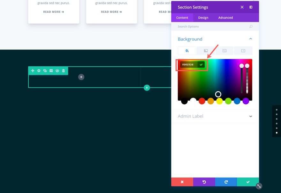This screenshot has height=193, width=281.
Task: Click first card's READ MORE link
Action: point(54,12)
